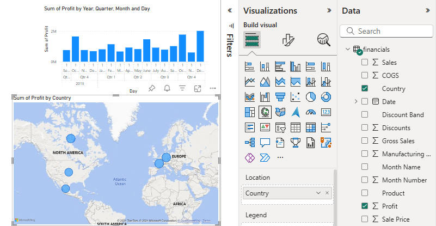Expand the Filters pane
436x226 pixels.
point(230,10)
